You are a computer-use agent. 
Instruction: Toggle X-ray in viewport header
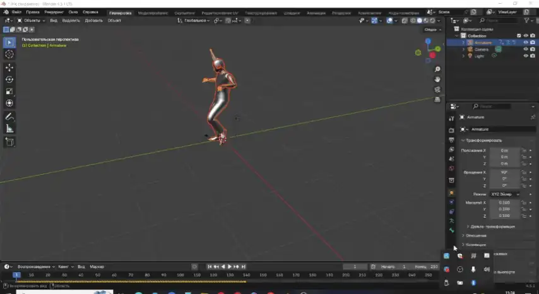click(x=405, y=21)
